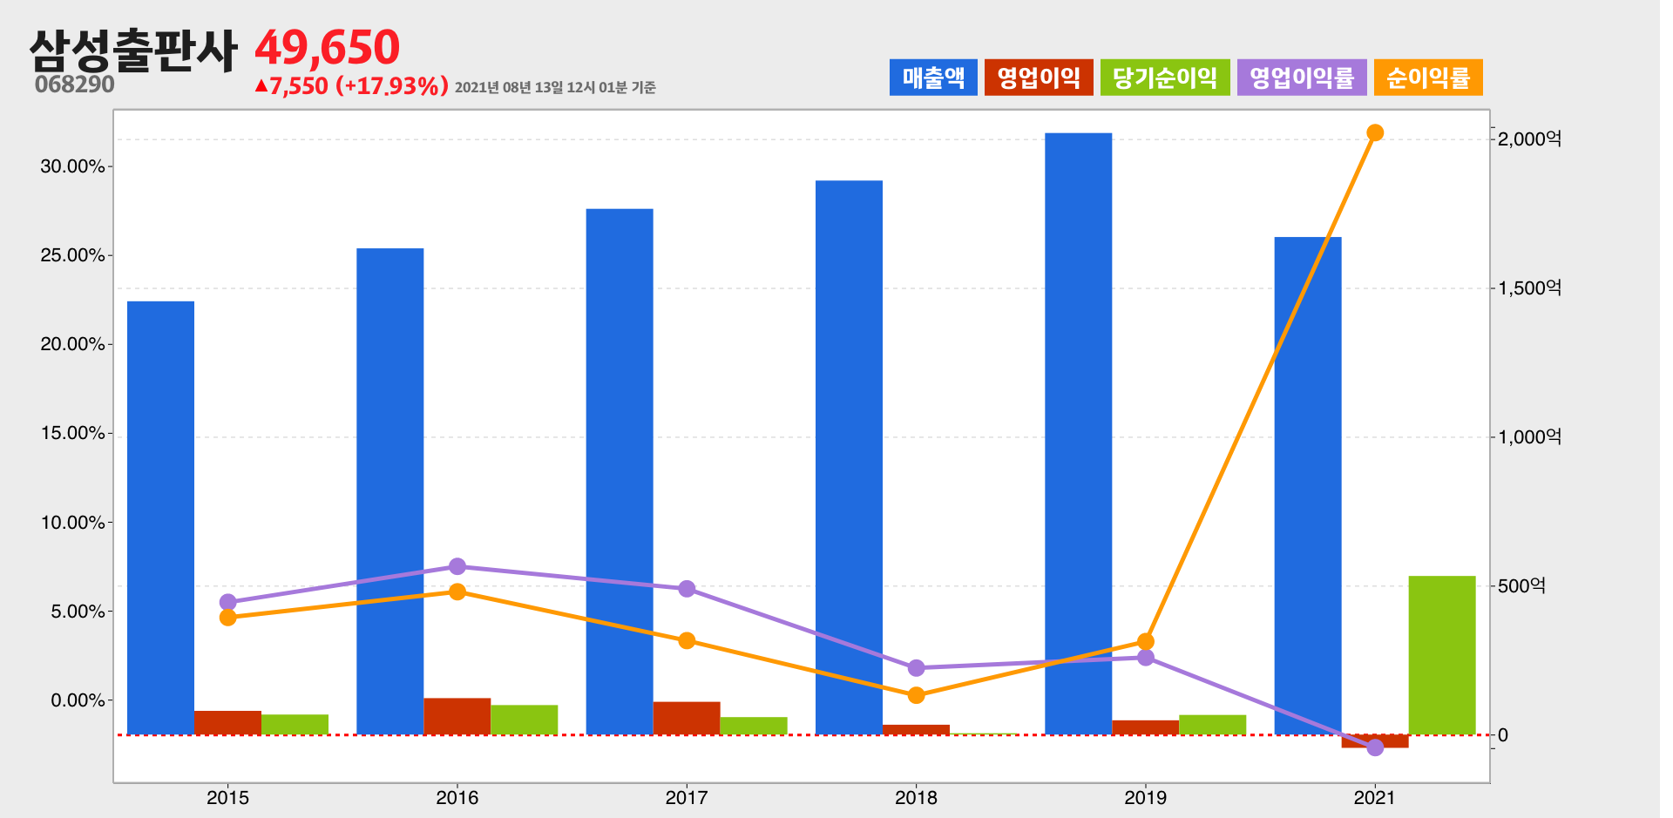The height and width of the screenshot is (818, 1673).
Task: Click the 2018 x-axis year label
Action: (916, 798)
